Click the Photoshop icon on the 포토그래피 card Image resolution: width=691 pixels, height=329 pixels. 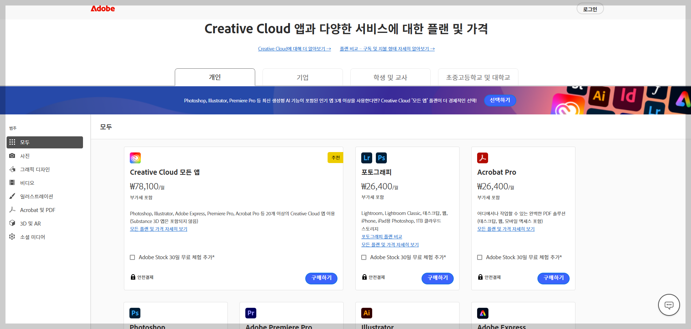[x=381, y=158]
